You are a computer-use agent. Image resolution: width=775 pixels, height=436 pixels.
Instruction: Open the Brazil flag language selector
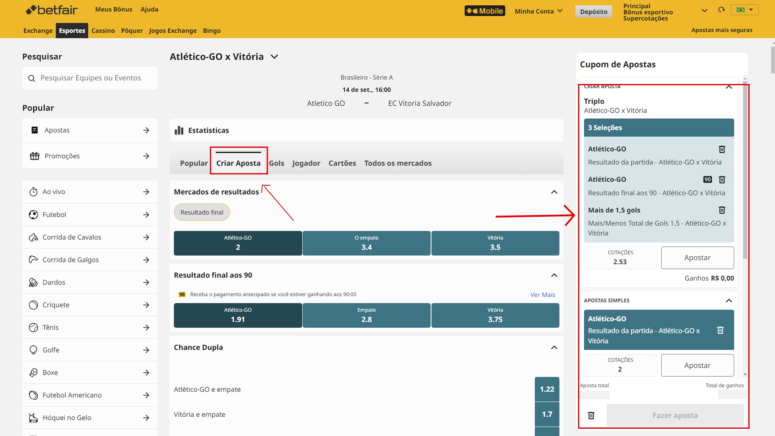pos(745,10)
